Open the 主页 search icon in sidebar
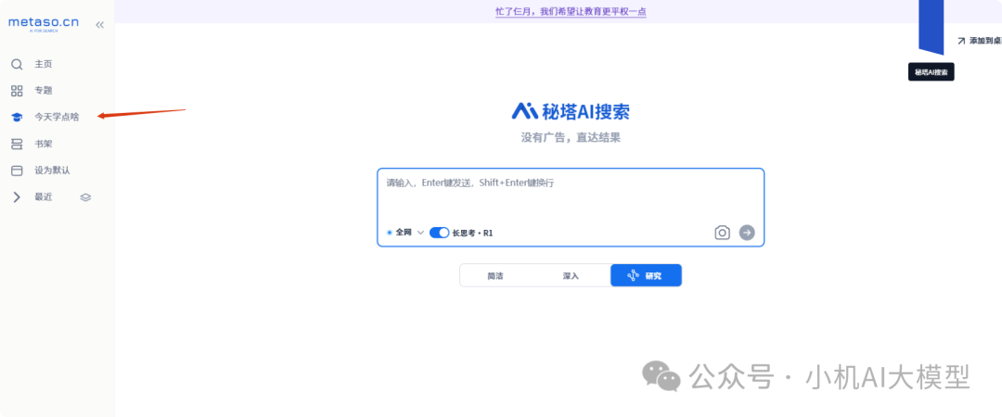 tap(18, 64)
